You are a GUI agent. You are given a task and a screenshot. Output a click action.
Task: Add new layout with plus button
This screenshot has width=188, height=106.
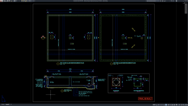pyautogui.click(x=11, y=105)
